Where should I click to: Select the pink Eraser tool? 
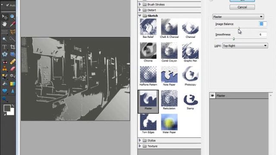pyautogui.click(x=13, y=69)
